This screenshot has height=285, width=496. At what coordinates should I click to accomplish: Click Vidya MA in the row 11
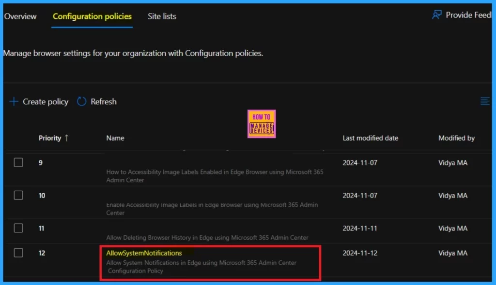click(453, 228)
